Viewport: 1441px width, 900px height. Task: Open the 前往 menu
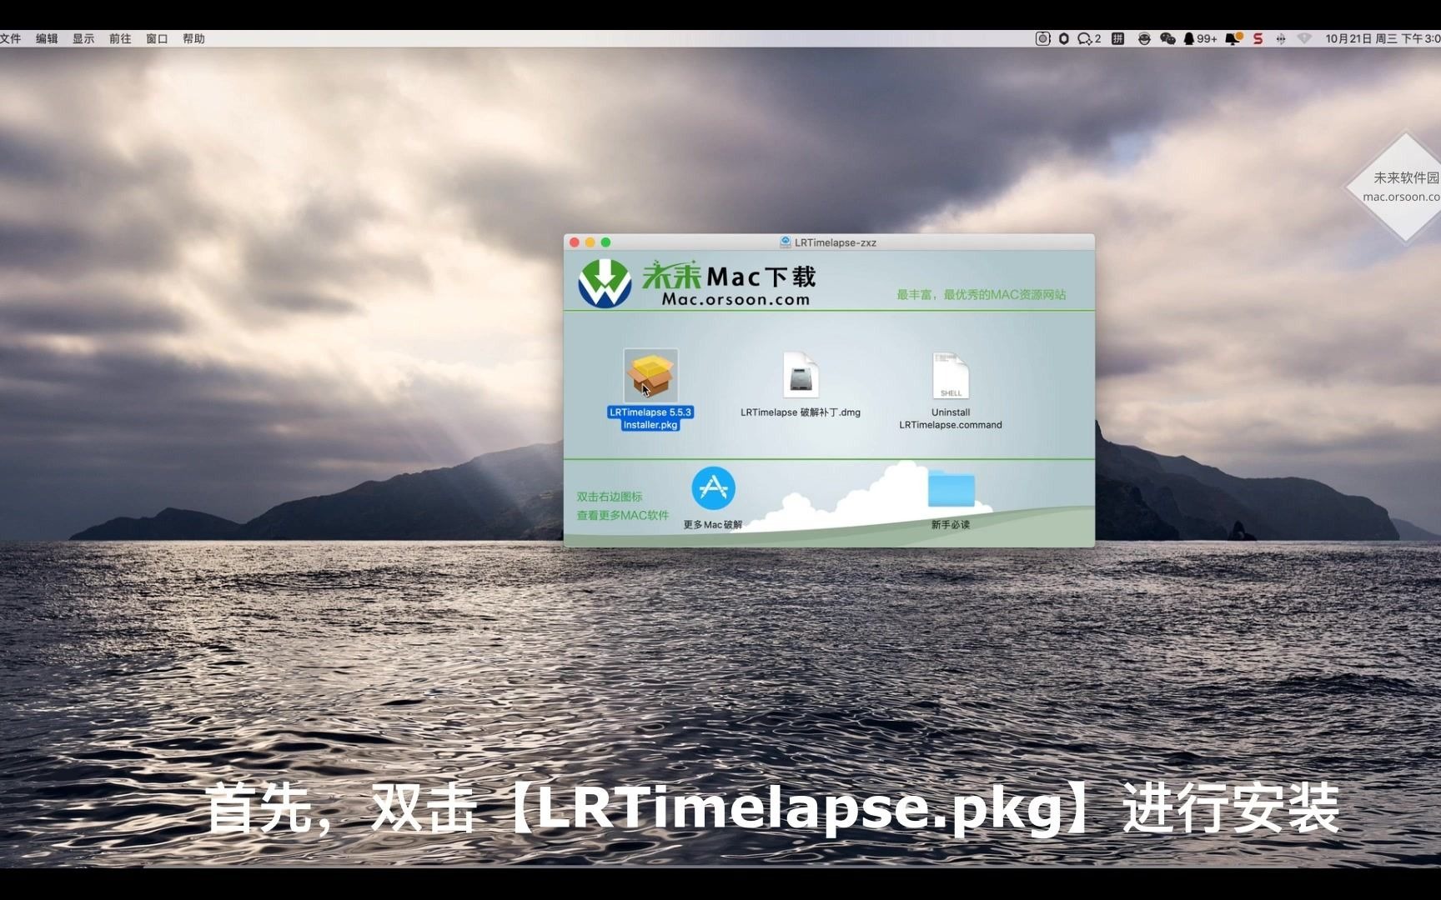tap(120, 38)
